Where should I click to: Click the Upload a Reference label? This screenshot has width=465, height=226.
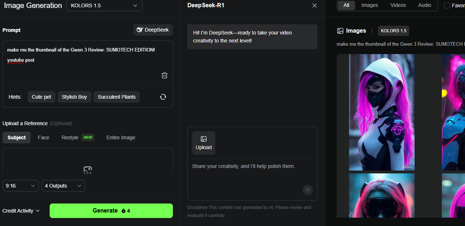tap(25, 123)
